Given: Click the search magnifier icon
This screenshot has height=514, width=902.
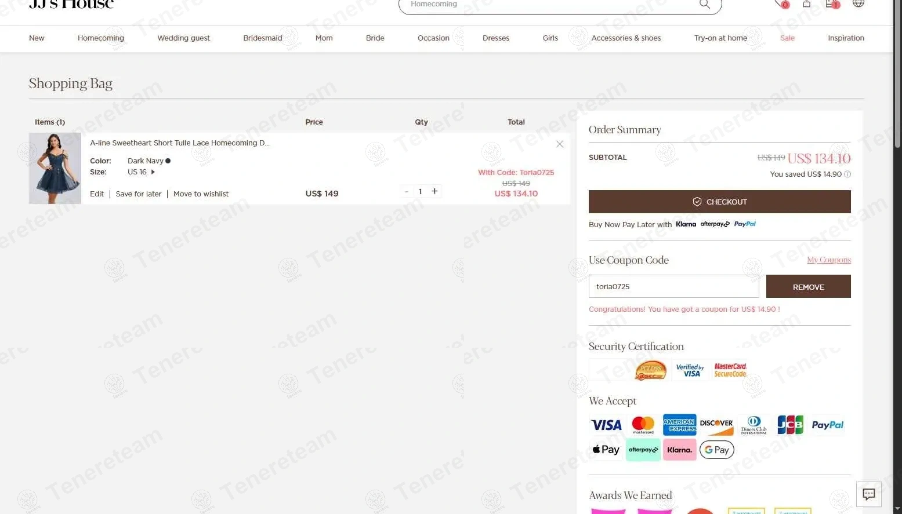Looking at the screenshot, I should [x=704, y=4].
